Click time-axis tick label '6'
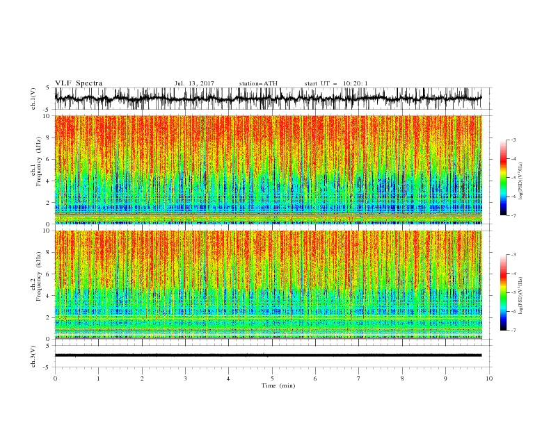 pos(315,378)
